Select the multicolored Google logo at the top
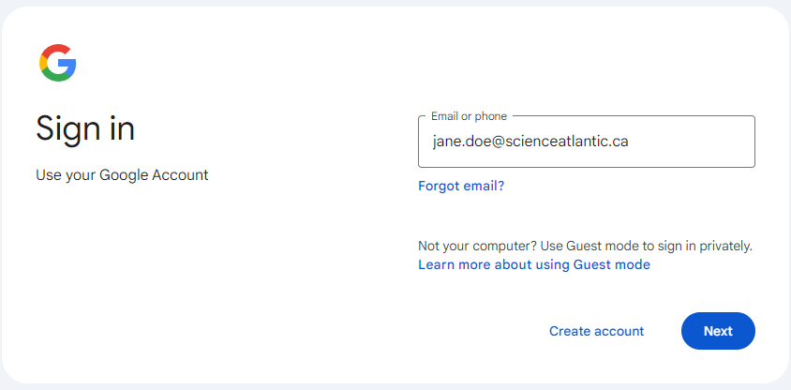This screenshot has width=791, height=390. point(57,63)
